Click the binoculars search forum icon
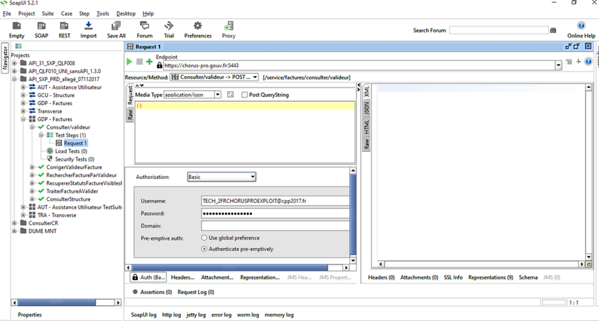The width and height of the screenshot is (599, 321). tap(553, 30)
